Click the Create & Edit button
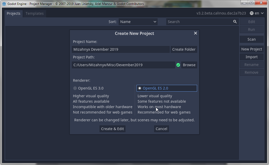The image size is (269, 165). pyautogui.click(x=112, y=129)
